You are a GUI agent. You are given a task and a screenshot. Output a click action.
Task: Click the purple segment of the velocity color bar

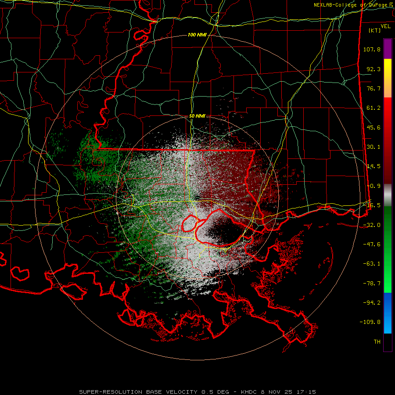[388, 49]
